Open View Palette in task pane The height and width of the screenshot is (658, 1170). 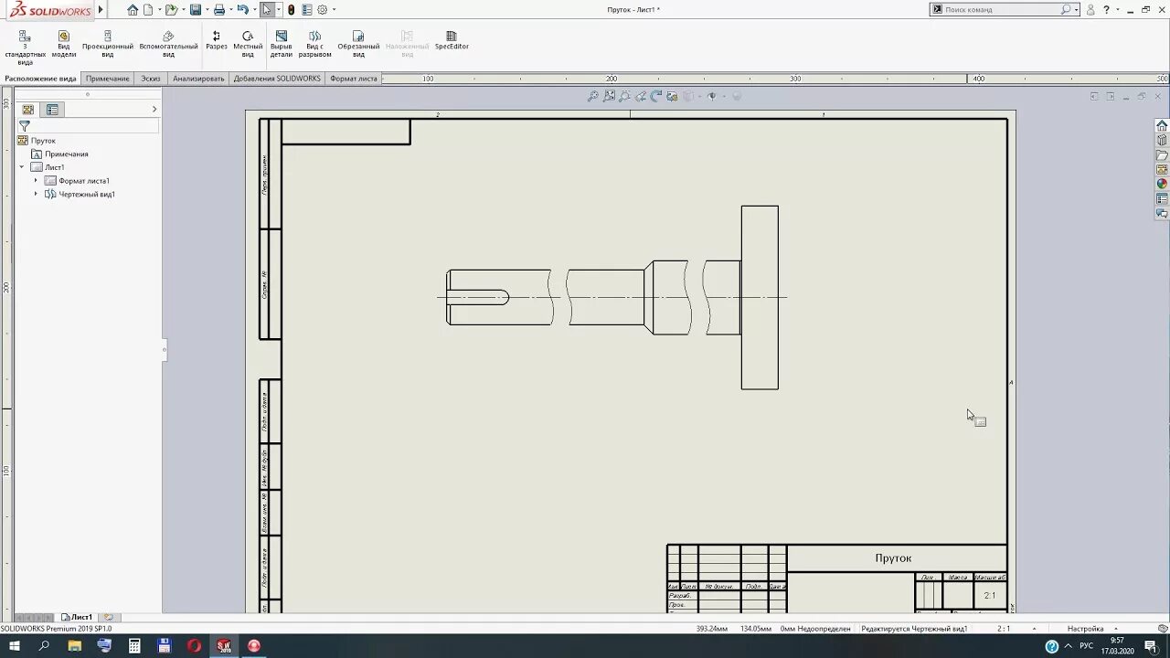(x=1162, y=170)
